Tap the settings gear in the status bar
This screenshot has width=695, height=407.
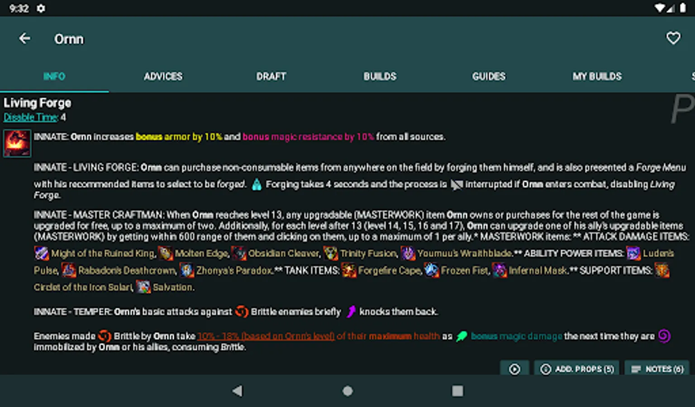coord(41,9)
